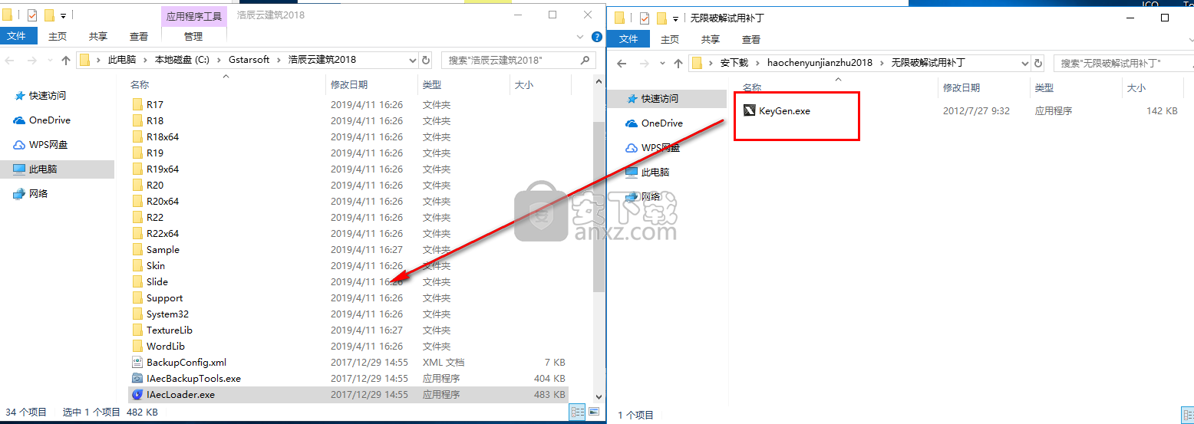The width and height of the screenshot is (1194, 424).
Task: Click 此电脑 icon in left window sidebar
Action: pos(19,169)
